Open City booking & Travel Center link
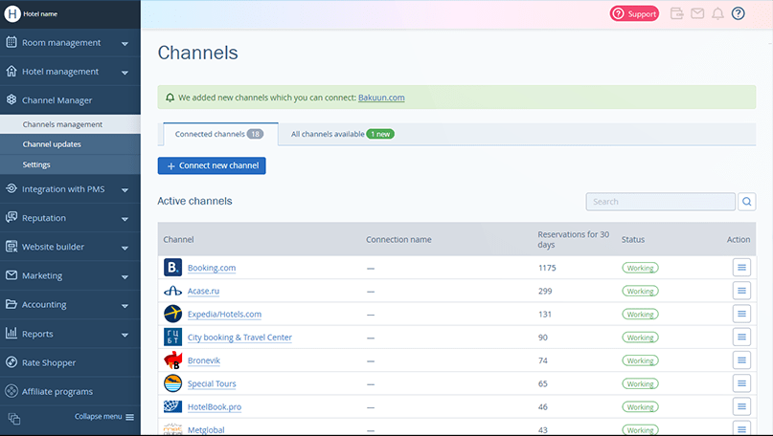Image resolution: width=773 pixels, height=436 pixels. click(x=239, y=338)
